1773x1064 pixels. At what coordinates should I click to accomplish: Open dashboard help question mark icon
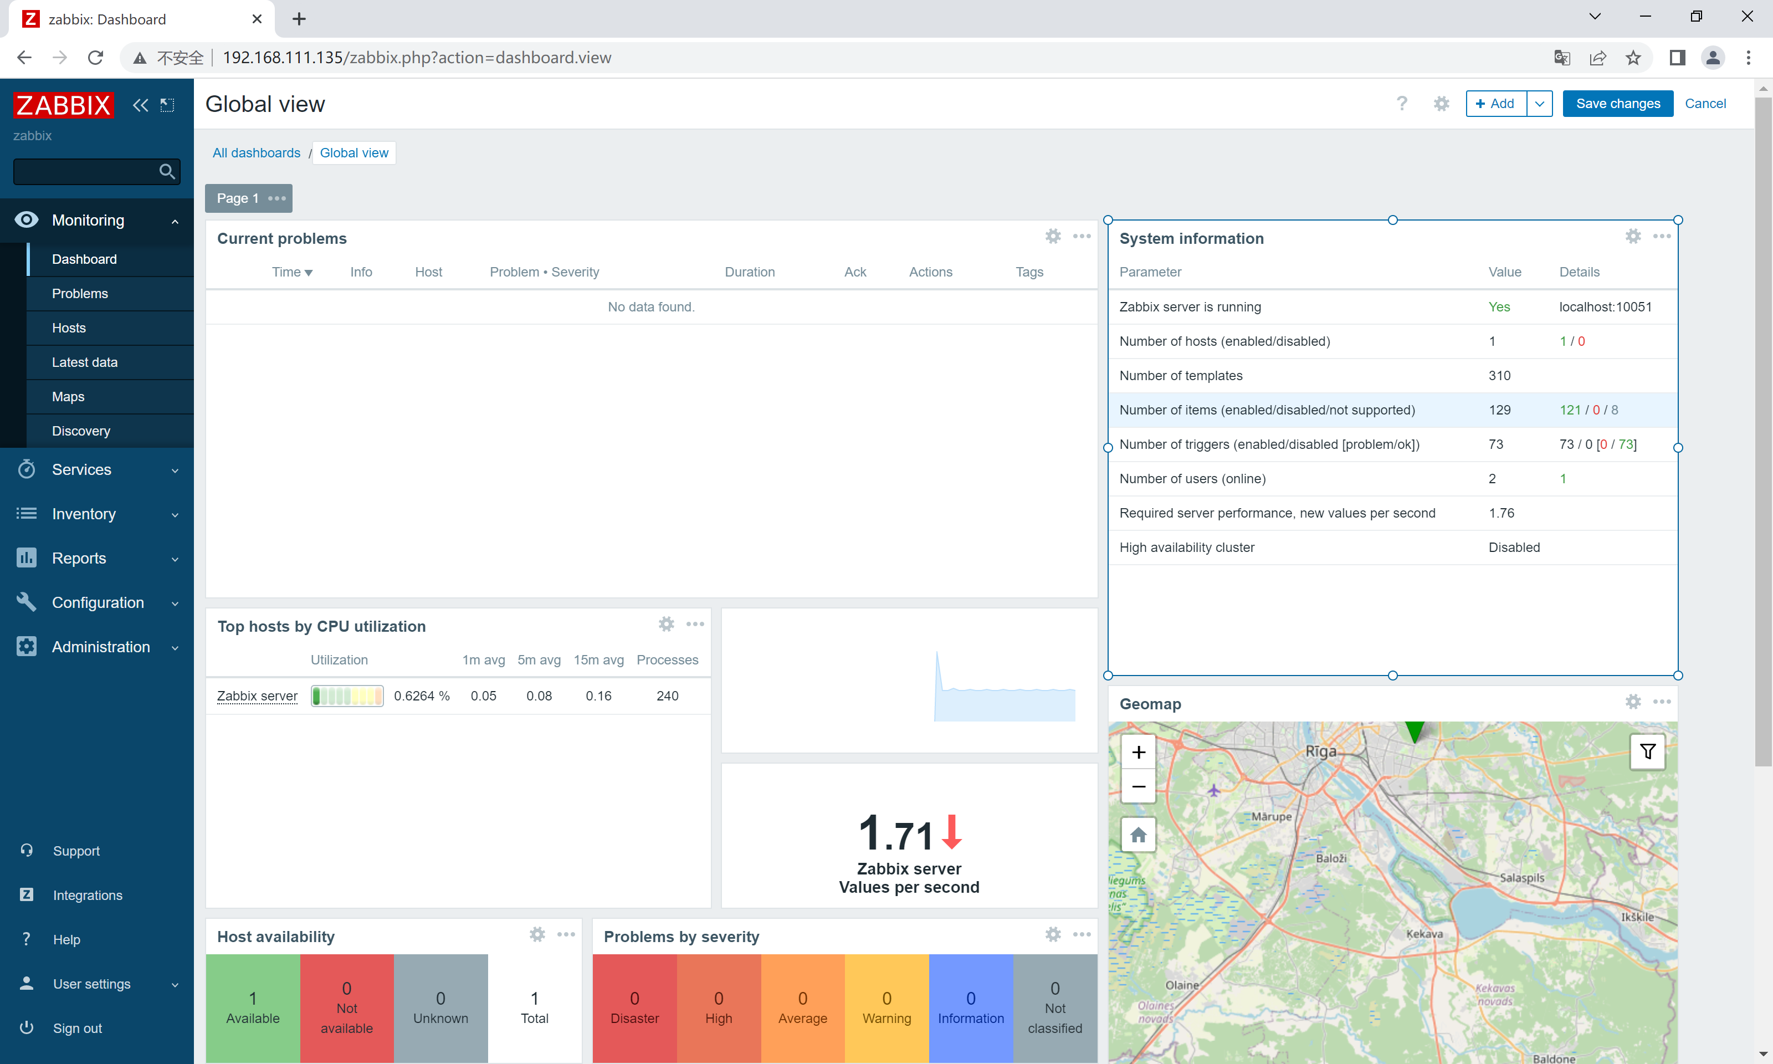pyautogui.click(x=1402, y=104)
